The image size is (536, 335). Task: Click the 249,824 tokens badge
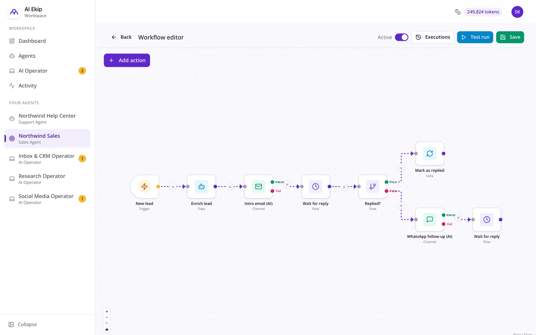pyautogui.click(x=483, y=12)
